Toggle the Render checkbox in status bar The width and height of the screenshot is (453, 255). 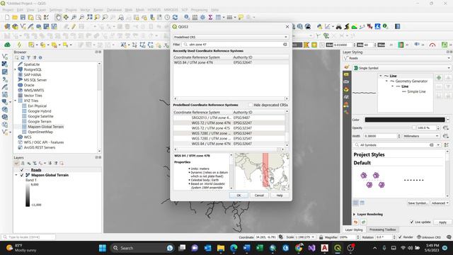point(400,237)
